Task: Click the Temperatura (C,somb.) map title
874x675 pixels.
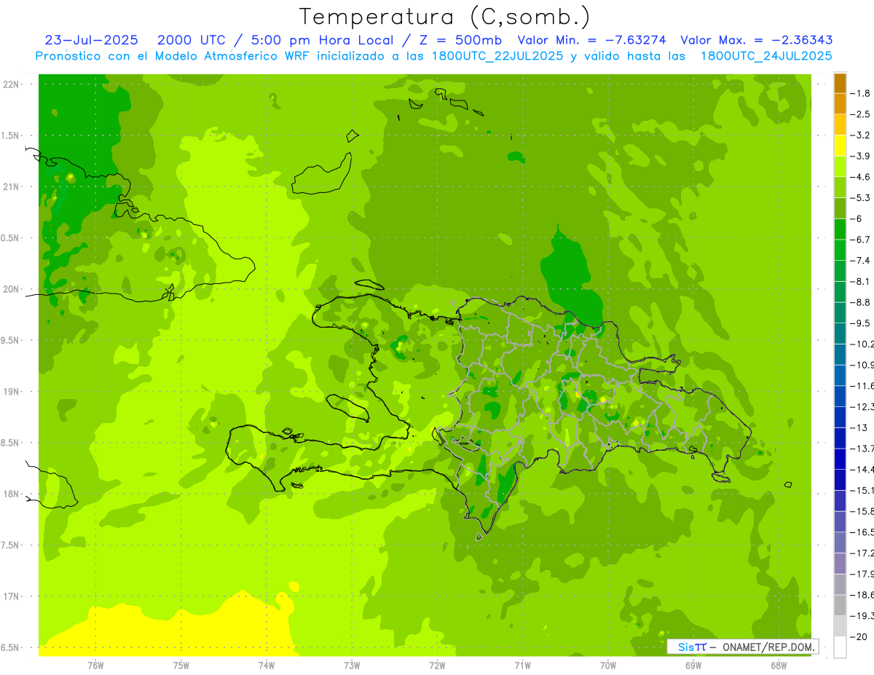Action: tap(444, 17)
